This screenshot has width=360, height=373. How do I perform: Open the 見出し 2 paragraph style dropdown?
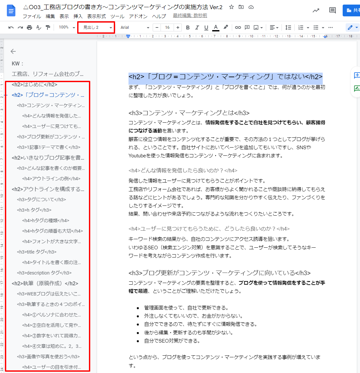coord(96,27)
